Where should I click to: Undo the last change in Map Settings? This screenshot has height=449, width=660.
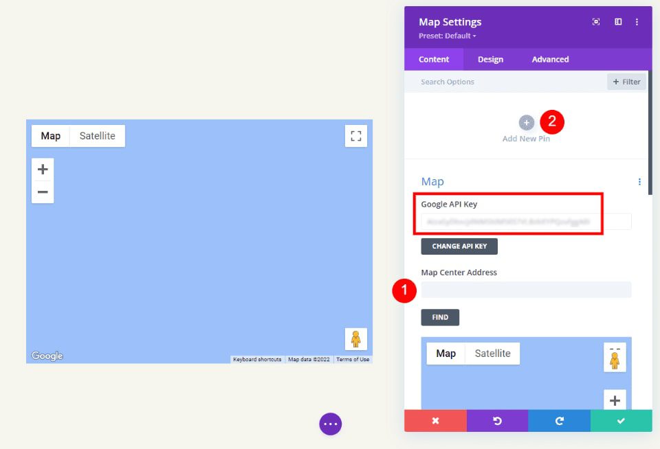(x=497, y=421)
